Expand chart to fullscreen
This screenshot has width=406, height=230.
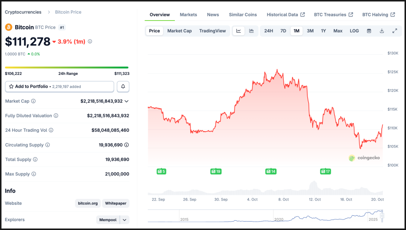(395, 31)
